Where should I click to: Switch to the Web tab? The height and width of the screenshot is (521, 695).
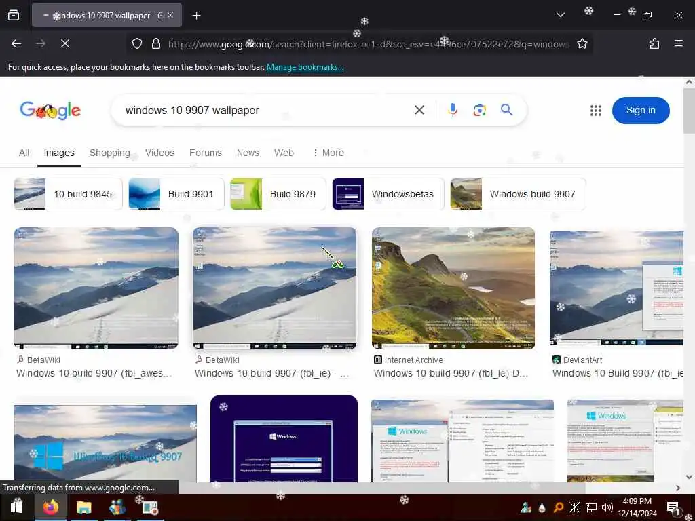[x=284, y=153]
